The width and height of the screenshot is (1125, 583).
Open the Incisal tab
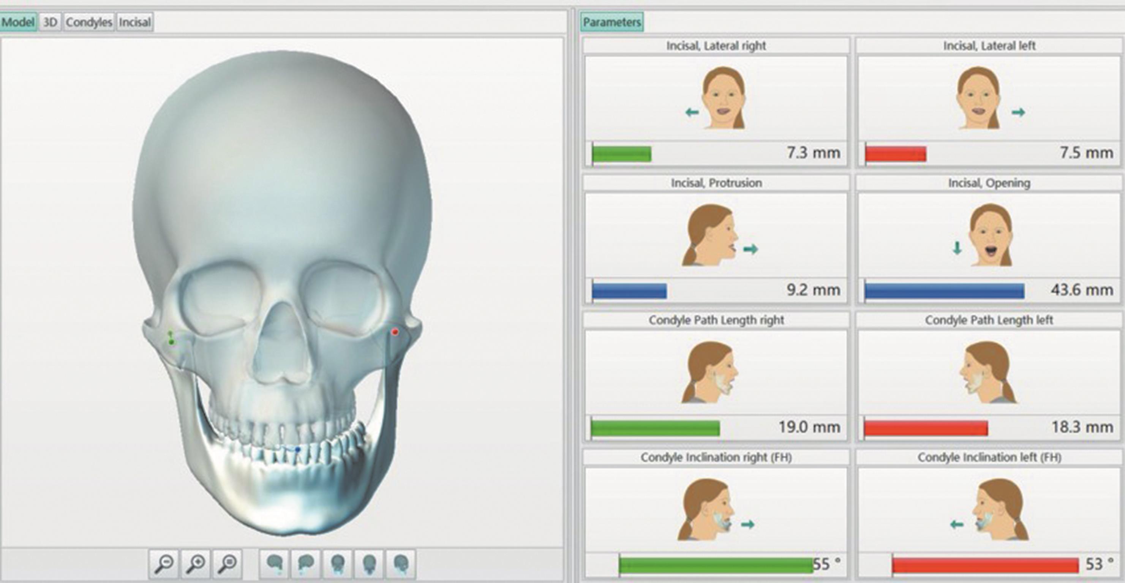pos(134,22)
